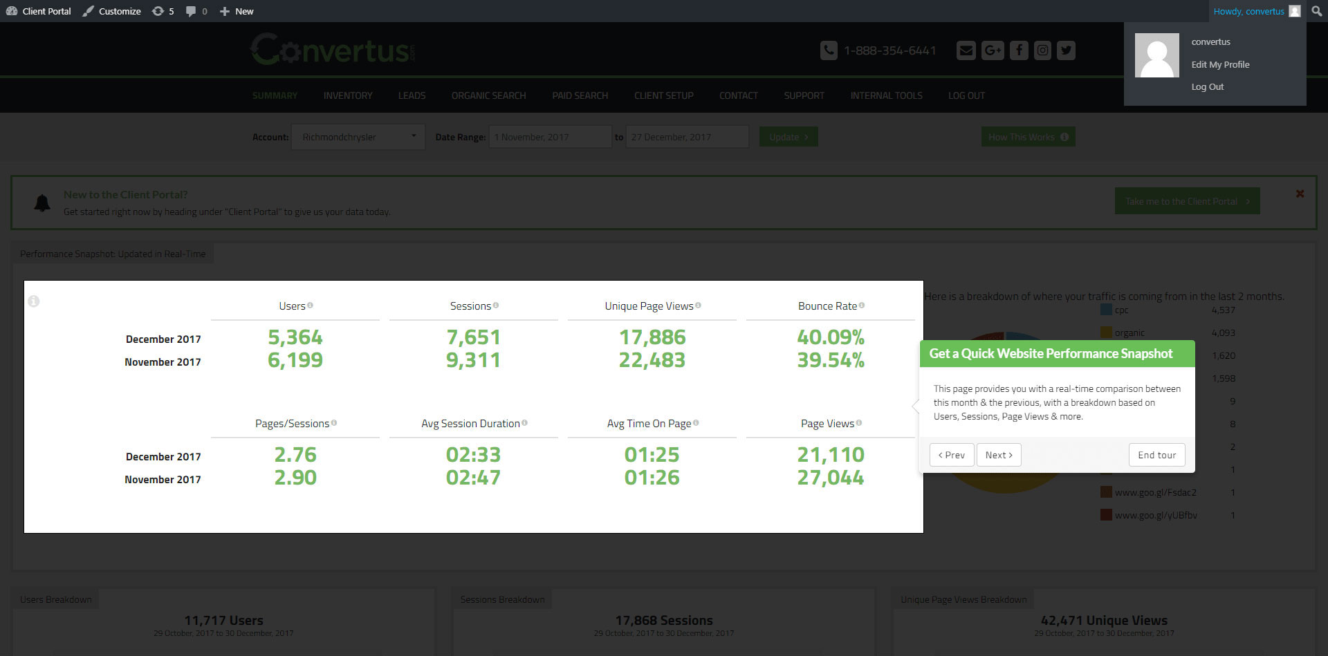
Task: Open the Support nav item
Action: 804,95
